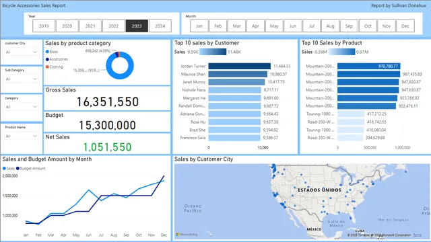The image size is (431, 242).
Task: Click the Budget value 15,300,000
Action: [108, 126]
